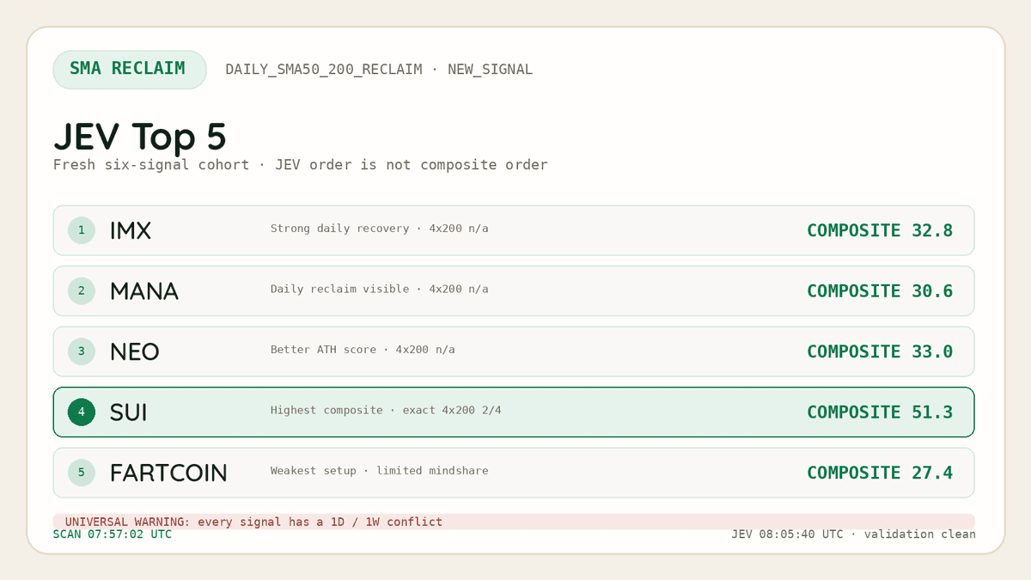Click the Fresh six-signal cohort subtitle
Viewport: 1031px width, 580px height.
coord(300,165)
